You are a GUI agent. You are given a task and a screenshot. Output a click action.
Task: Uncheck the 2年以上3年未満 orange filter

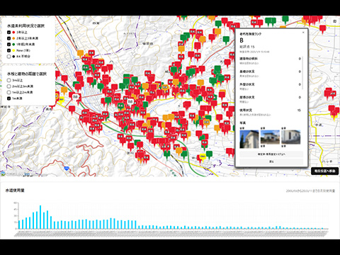click(x=8, y=38)
